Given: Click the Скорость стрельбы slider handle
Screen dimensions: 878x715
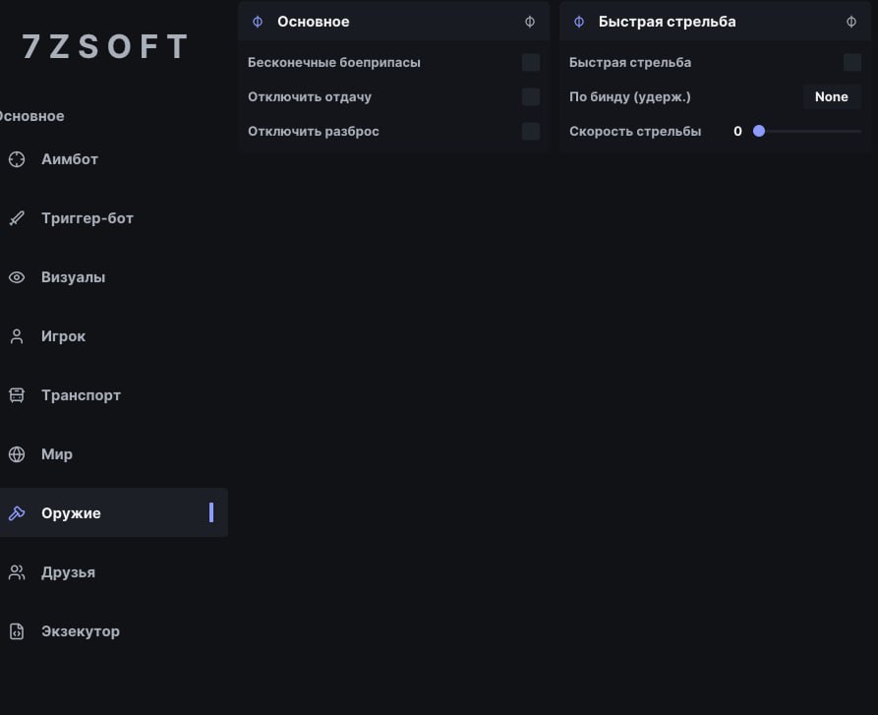Looking at the screenshot, I should (x=759, y=131).
